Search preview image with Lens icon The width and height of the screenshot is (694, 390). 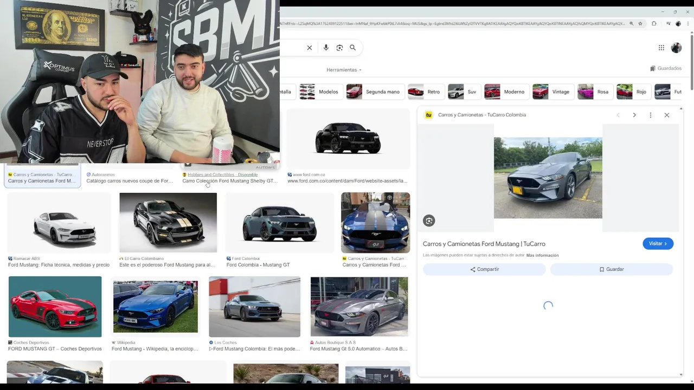coord(429,220)
